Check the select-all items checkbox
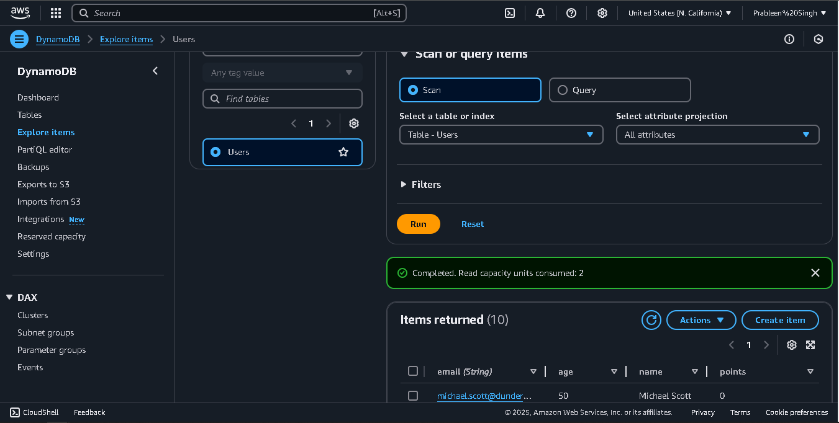 pos(413,371)
